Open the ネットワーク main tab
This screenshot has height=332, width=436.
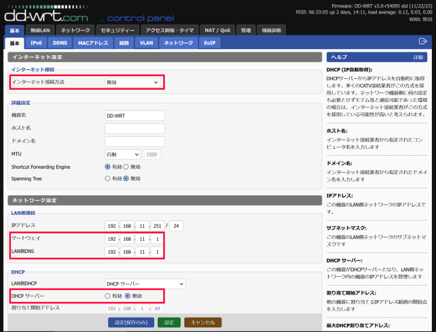point(75,30)
